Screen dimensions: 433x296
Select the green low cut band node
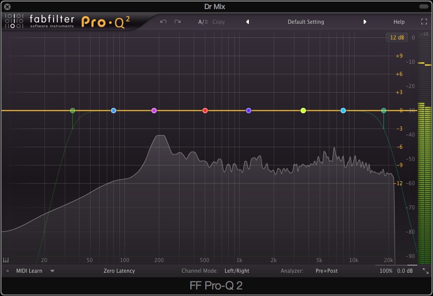pyautogui.click(x=73, y=110)
